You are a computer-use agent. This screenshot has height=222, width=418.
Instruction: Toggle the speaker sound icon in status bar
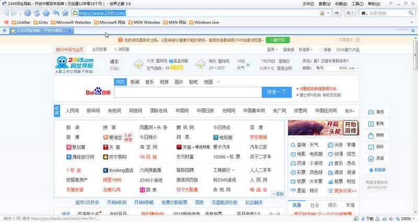[391, 218]
